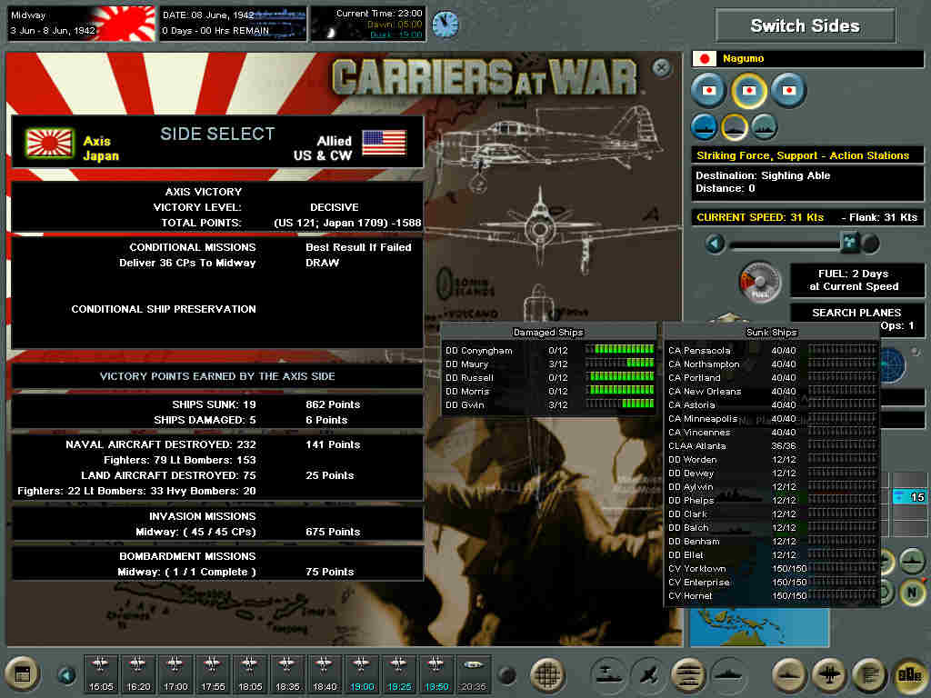Viewport: 931px width, 698px height.
Task: Select the third Japanese commander flag button
Action: (x=788, y=90)
